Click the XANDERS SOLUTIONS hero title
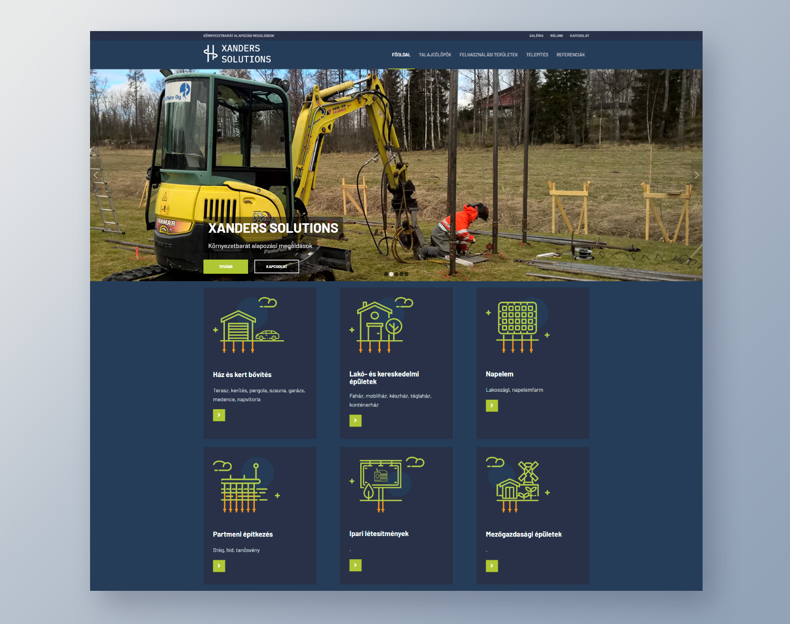This screenshot has height=624, width=790. (x=273, y=228)
